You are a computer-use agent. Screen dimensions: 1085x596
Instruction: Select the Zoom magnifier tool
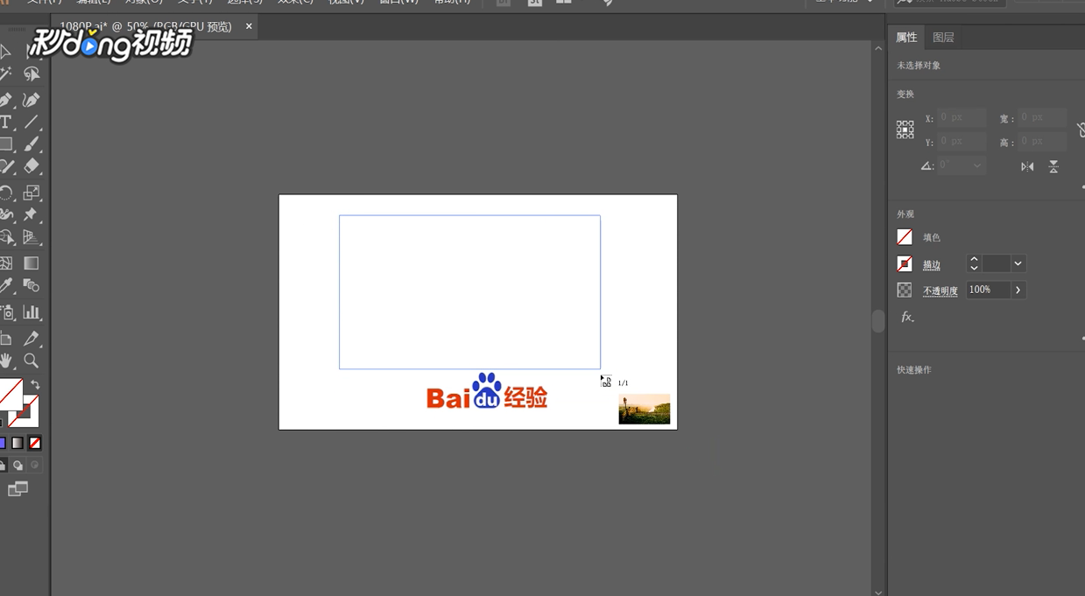(32, 361)
